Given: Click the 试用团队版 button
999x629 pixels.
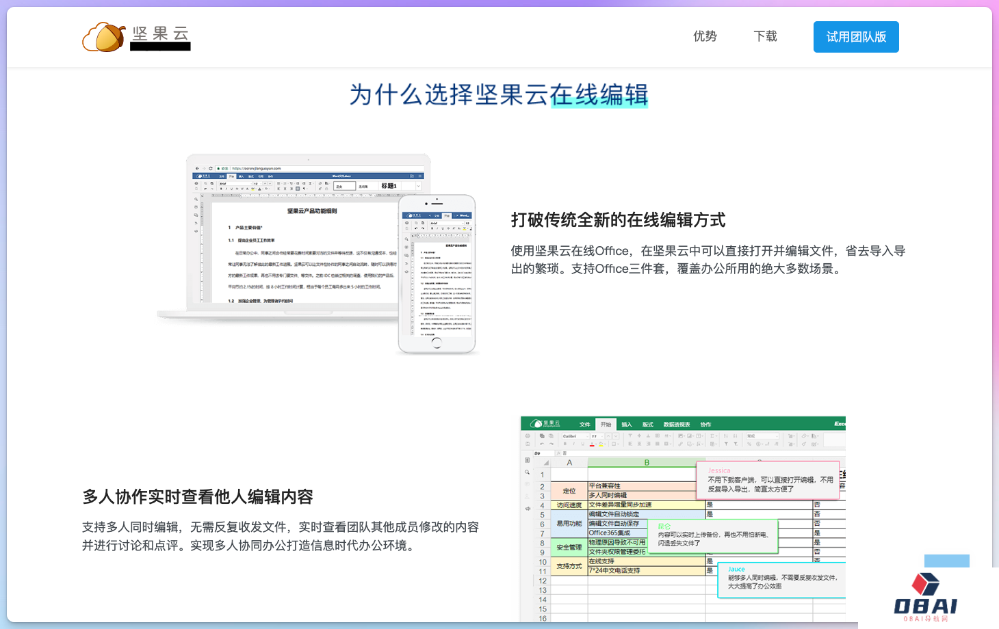Looking at the screenshot, I should point(856,37).
